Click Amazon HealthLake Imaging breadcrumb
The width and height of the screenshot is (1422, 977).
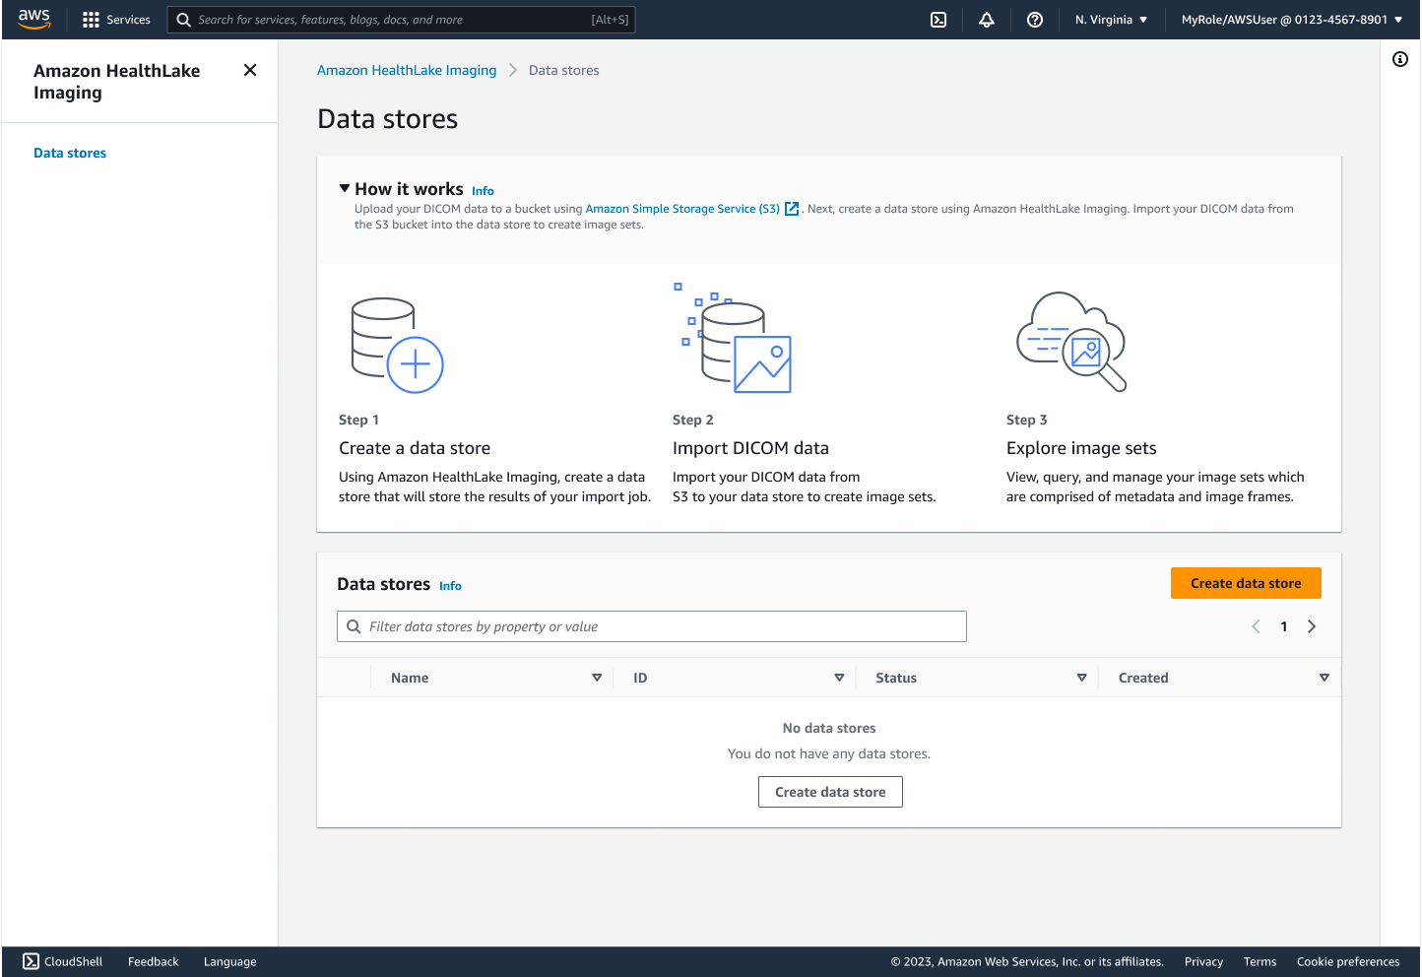click(407, 70)
